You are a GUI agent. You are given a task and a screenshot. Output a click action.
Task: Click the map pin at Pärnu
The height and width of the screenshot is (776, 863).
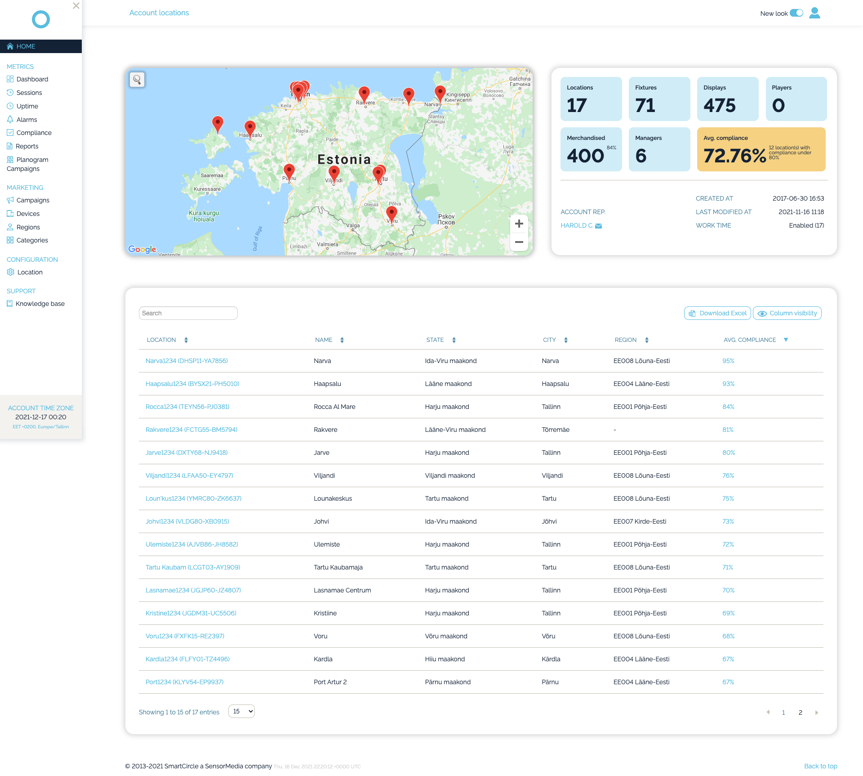[x=289, y=172]
